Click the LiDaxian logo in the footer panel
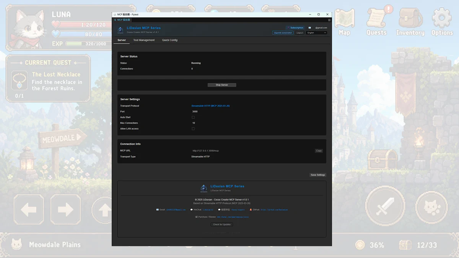459x258 pixels. 204,188
